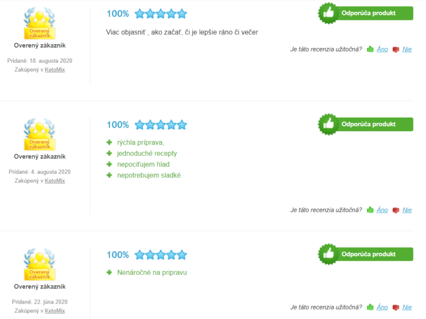The height and width of the screenshot is (319, 426).
Task: Vote Áno on the 4. augusta review
Action: point(382,210)
